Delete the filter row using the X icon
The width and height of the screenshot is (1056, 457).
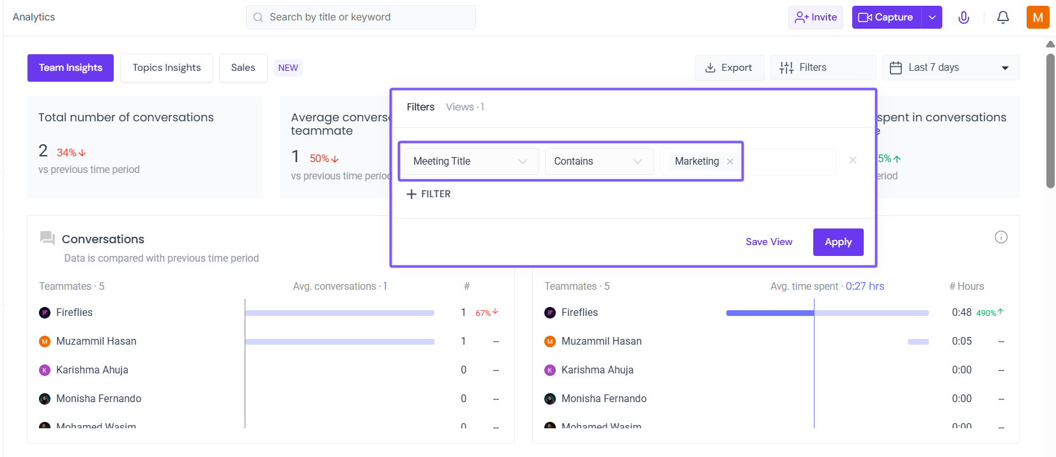852,160
